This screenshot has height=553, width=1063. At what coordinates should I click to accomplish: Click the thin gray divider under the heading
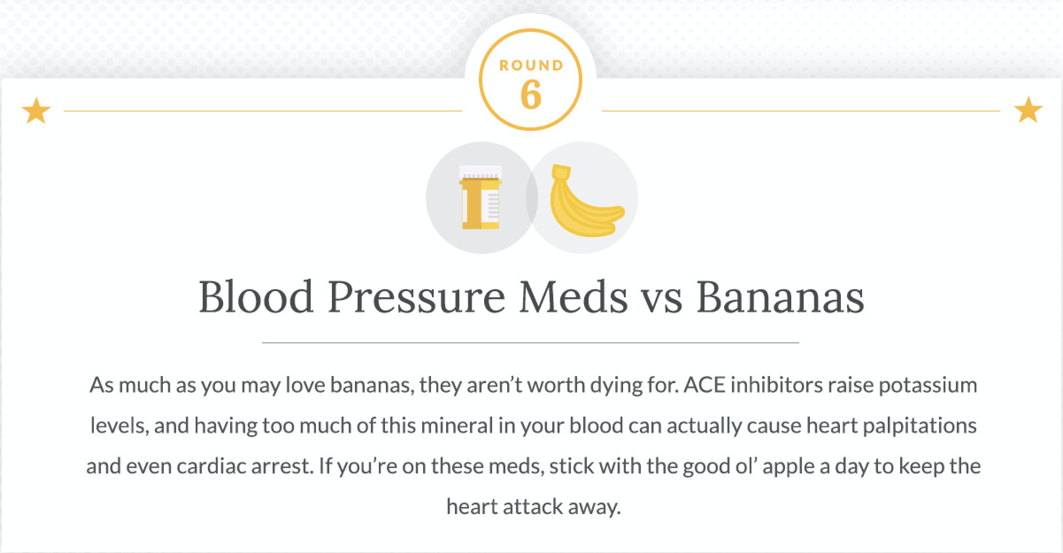(530, 342)
